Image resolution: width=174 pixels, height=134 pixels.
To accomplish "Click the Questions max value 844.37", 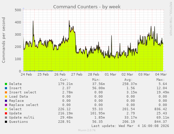I will pyautogui.click(x=161, y=122).
